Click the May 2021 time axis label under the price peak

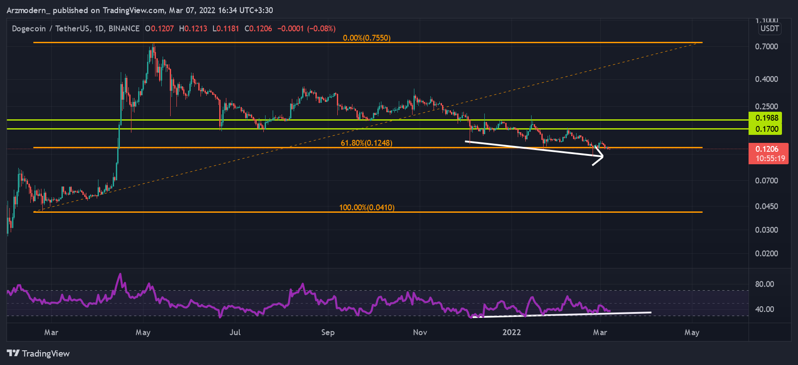point(143,333)
